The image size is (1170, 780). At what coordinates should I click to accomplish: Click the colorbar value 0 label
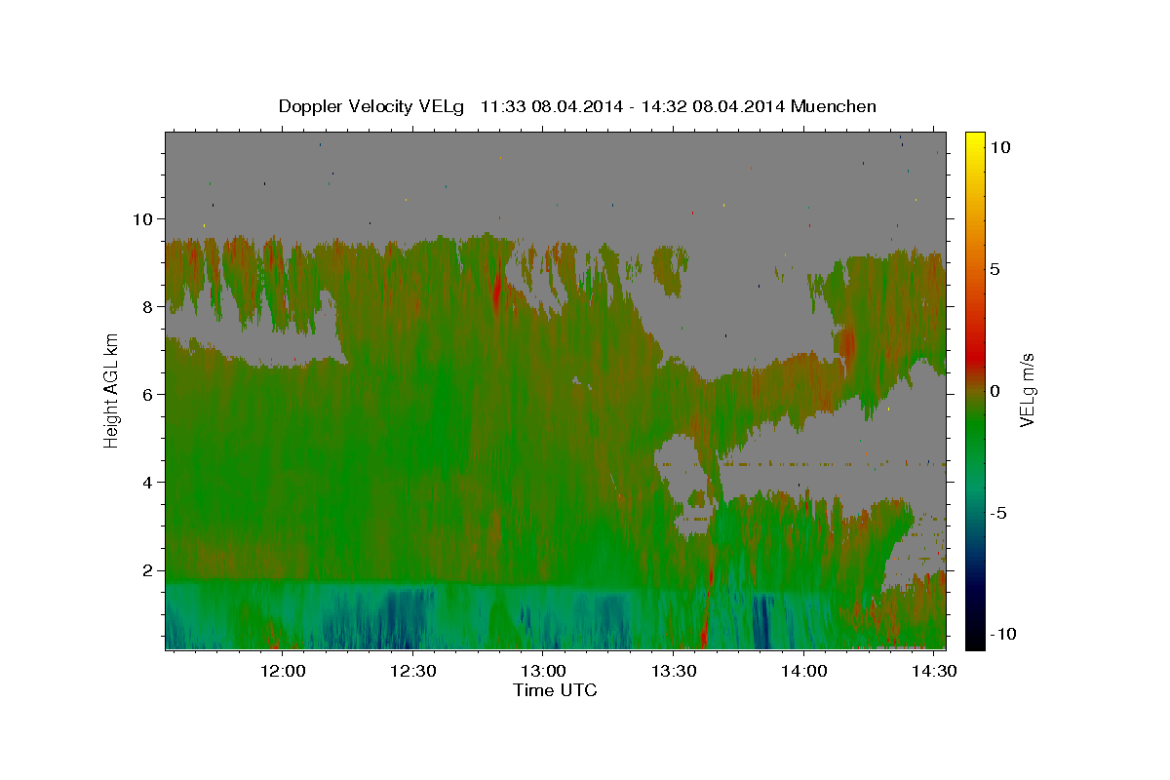tap(995, 390)
